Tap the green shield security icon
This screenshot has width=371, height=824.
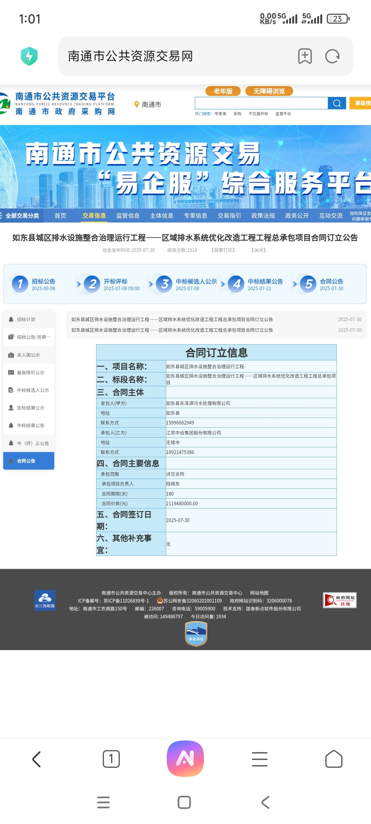29,56
